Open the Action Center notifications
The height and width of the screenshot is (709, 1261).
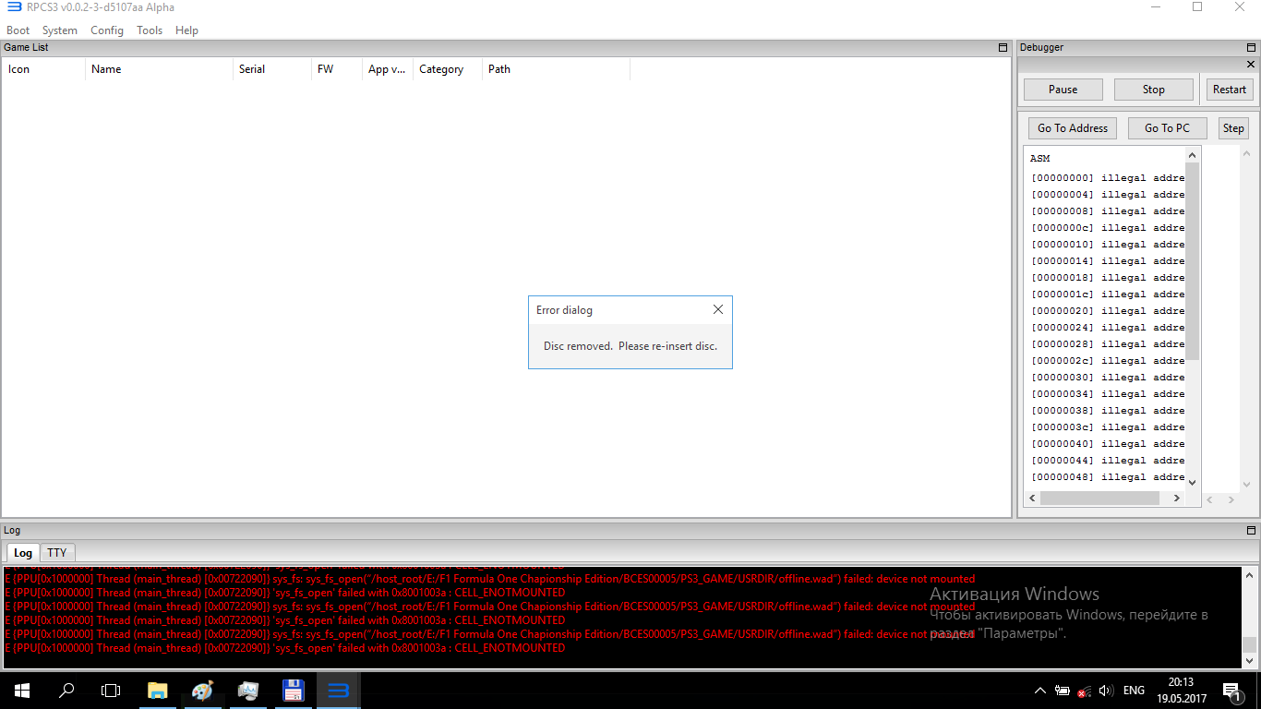coord(1231,691)
